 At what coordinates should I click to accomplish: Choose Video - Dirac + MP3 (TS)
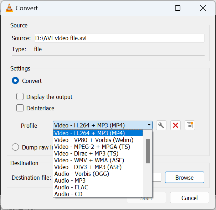(98, 153)
